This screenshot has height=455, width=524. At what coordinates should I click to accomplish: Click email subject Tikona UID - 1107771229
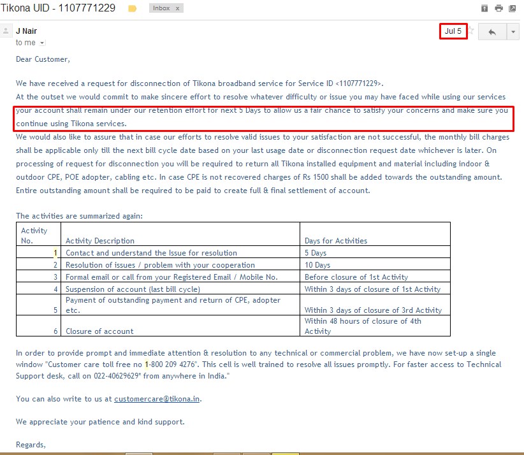point(58,8)
